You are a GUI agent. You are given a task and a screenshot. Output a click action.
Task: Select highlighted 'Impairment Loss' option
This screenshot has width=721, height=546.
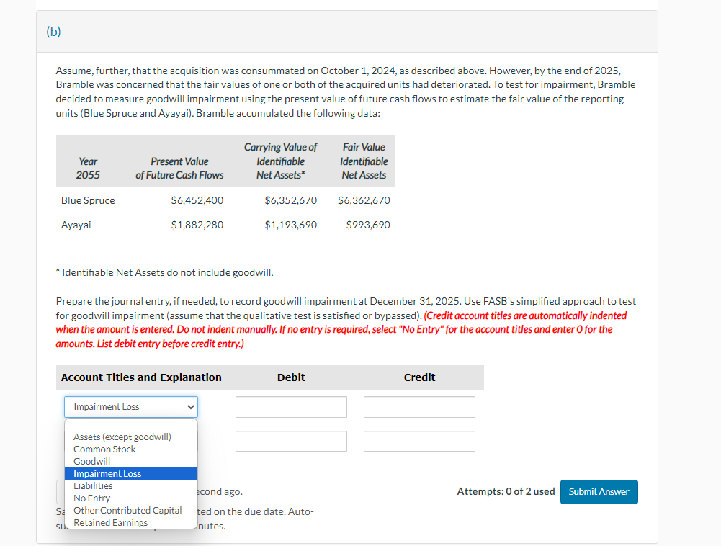131,474
